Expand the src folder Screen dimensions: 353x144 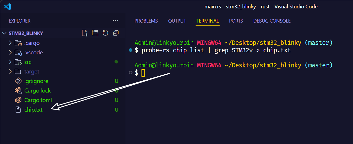(x=10, y=62)
